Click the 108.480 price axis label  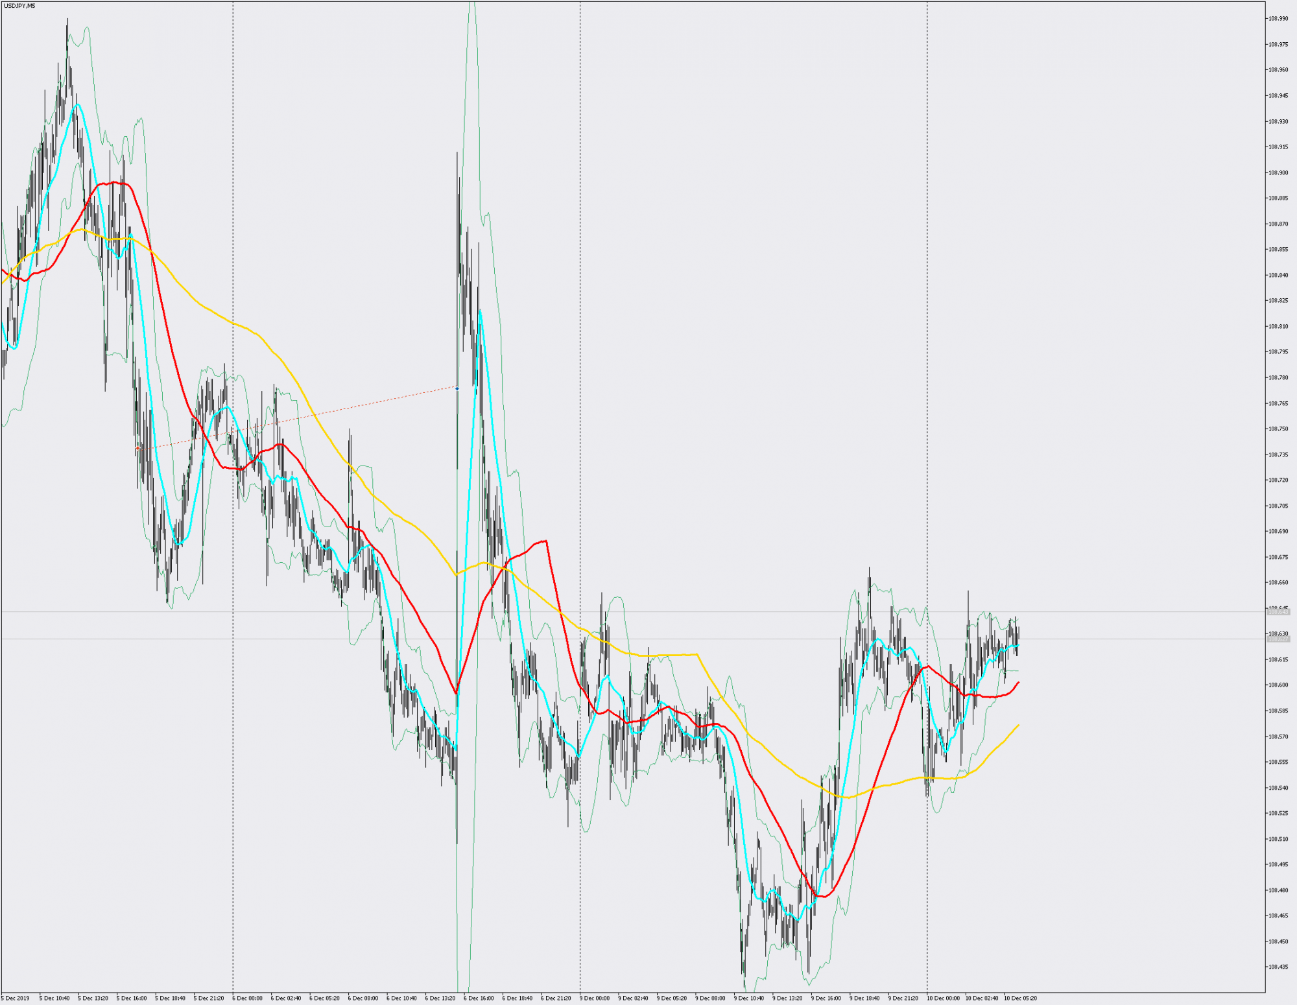click(1278, 891)
